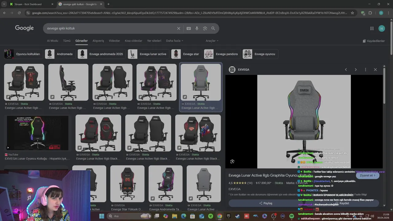Image resolution: width=393 pixels, height=221 pixels.
Task: Select the Exvega lunar active chip
Action: tap(148, 54)
